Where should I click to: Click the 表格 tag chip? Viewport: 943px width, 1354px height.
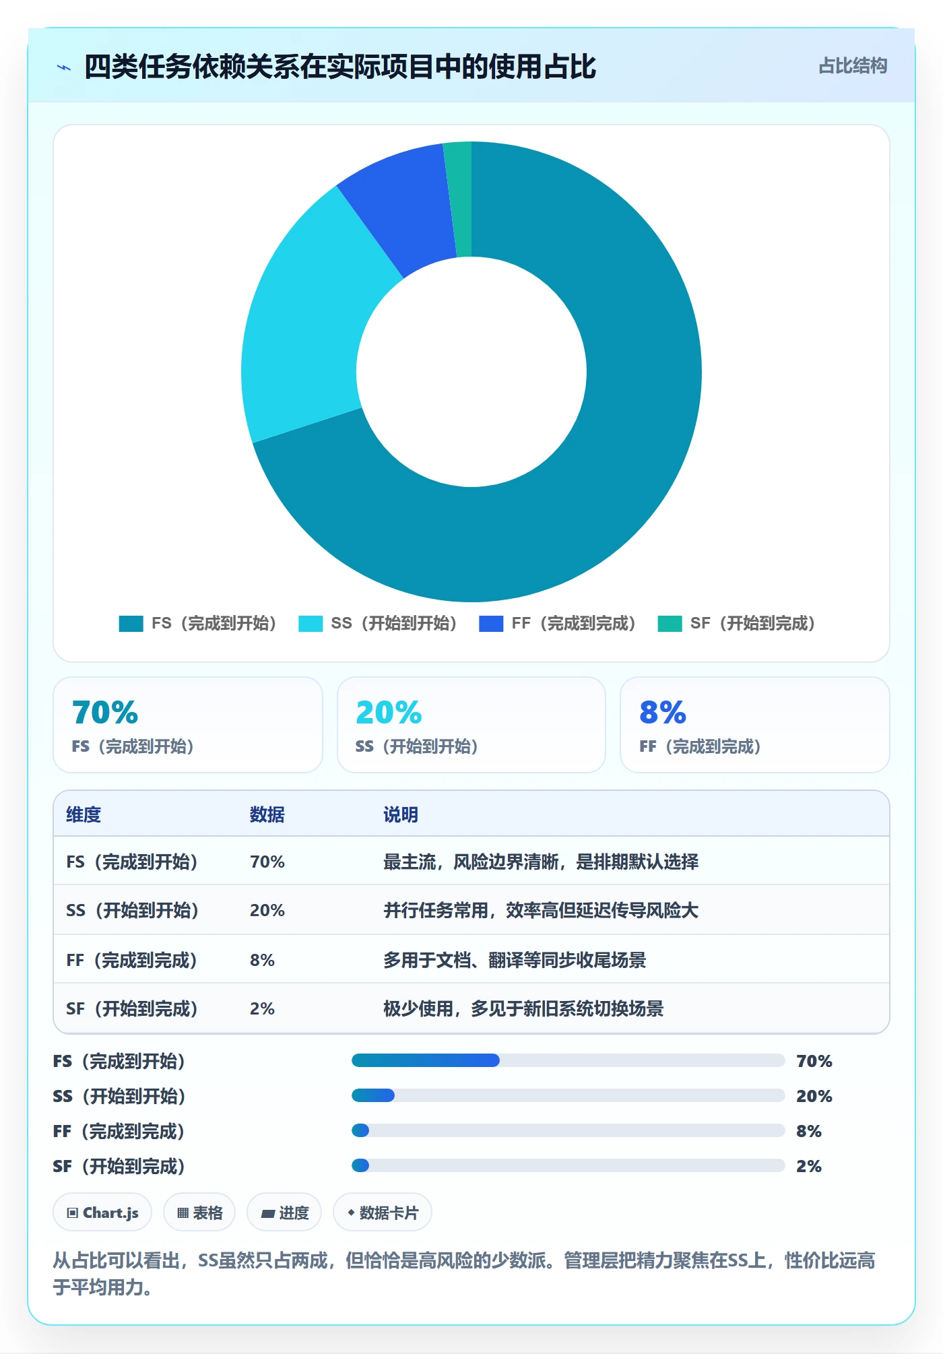199,1213
